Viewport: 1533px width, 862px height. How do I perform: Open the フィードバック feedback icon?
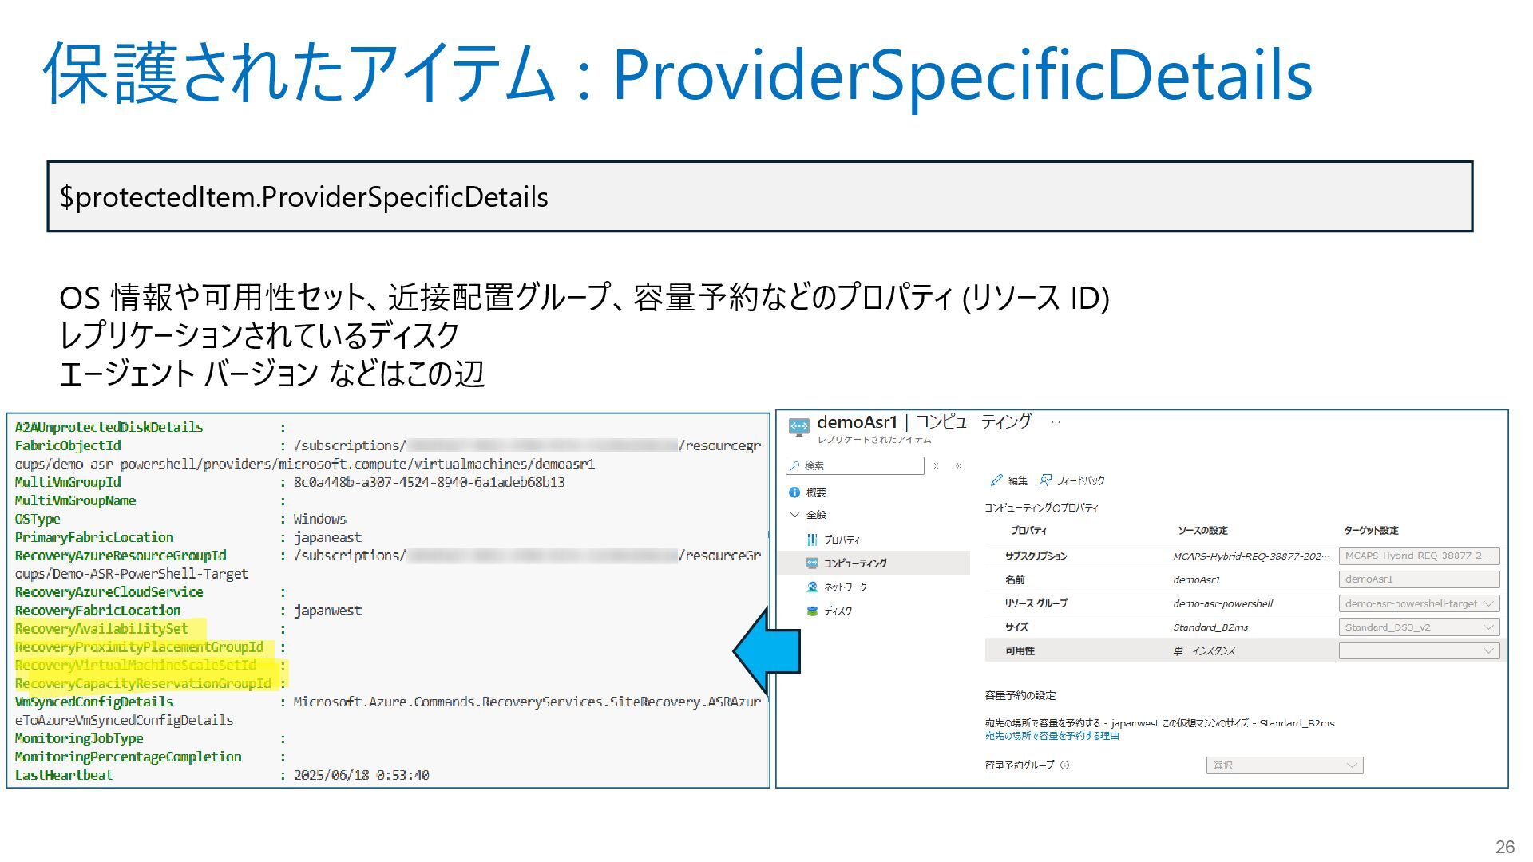coord(1045,480)
